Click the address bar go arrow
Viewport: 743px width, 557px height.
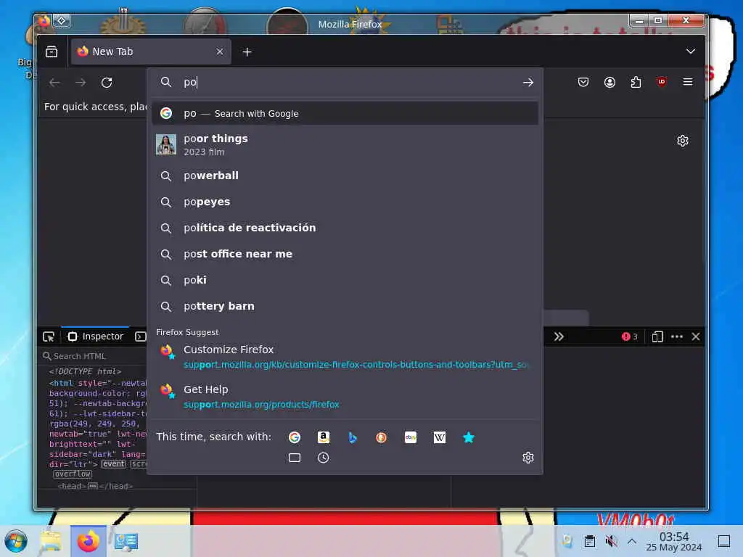[528, 83]
